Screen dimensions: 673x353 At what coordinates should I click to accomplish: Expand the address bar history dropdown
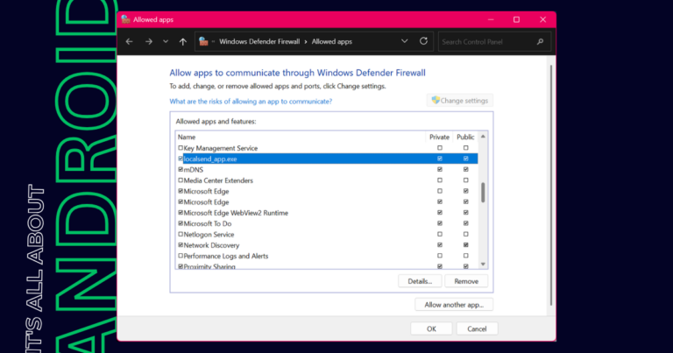(x=404, y=41)
